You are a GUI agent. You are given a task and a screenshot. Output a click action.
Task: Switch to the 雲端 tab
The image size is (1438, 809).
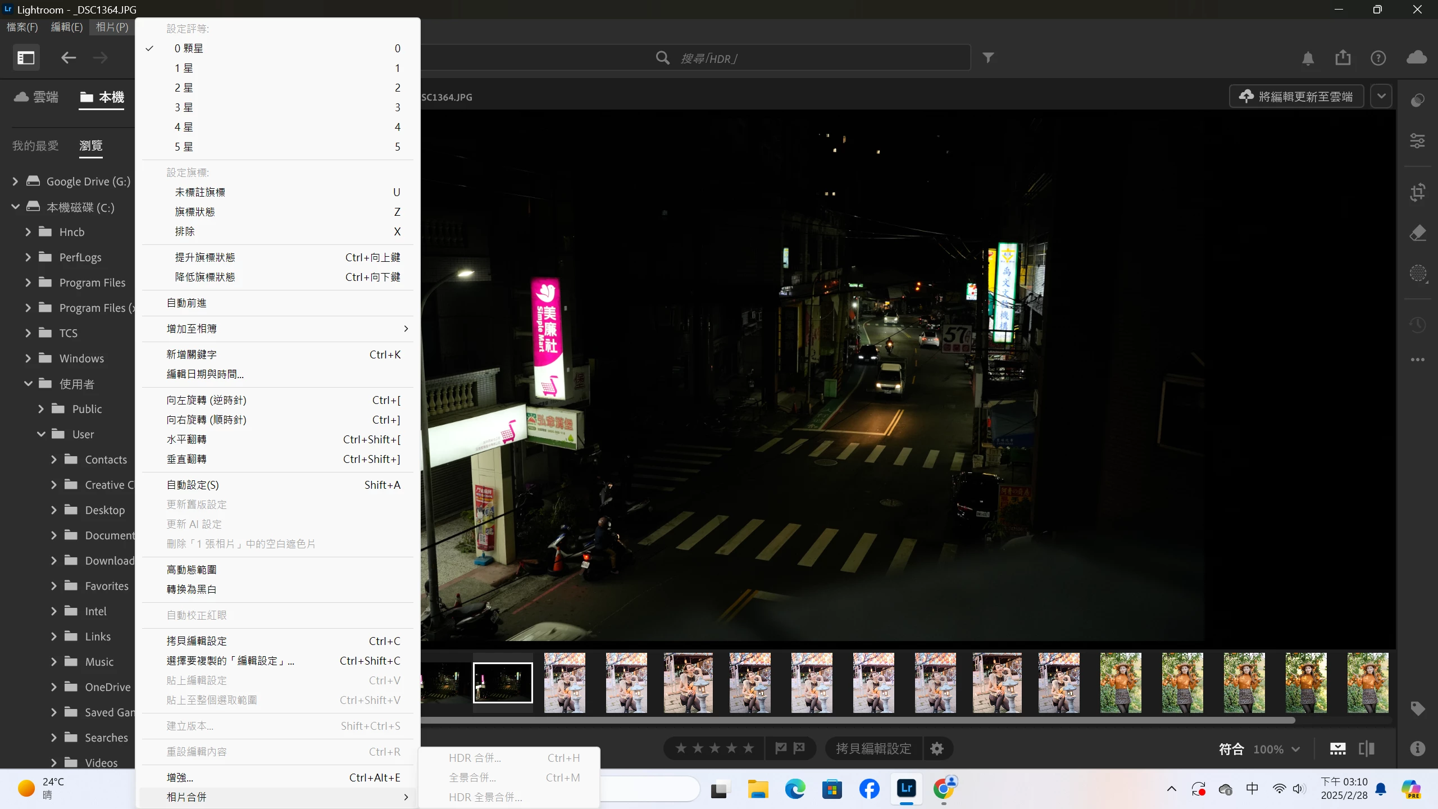tap(36, 97)
